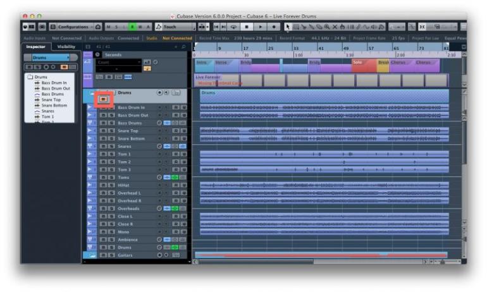Select Tom 1 in Inspector list
This screenshot has height=292, width=487.
click(x=47, y=117)
